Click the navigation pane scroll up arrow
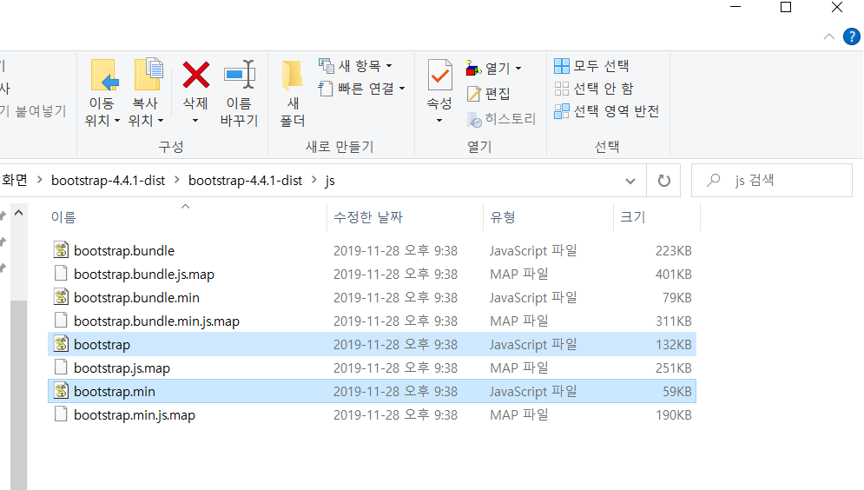The width and height of the screenshot is (864, 490). click(x=19, y=213)
